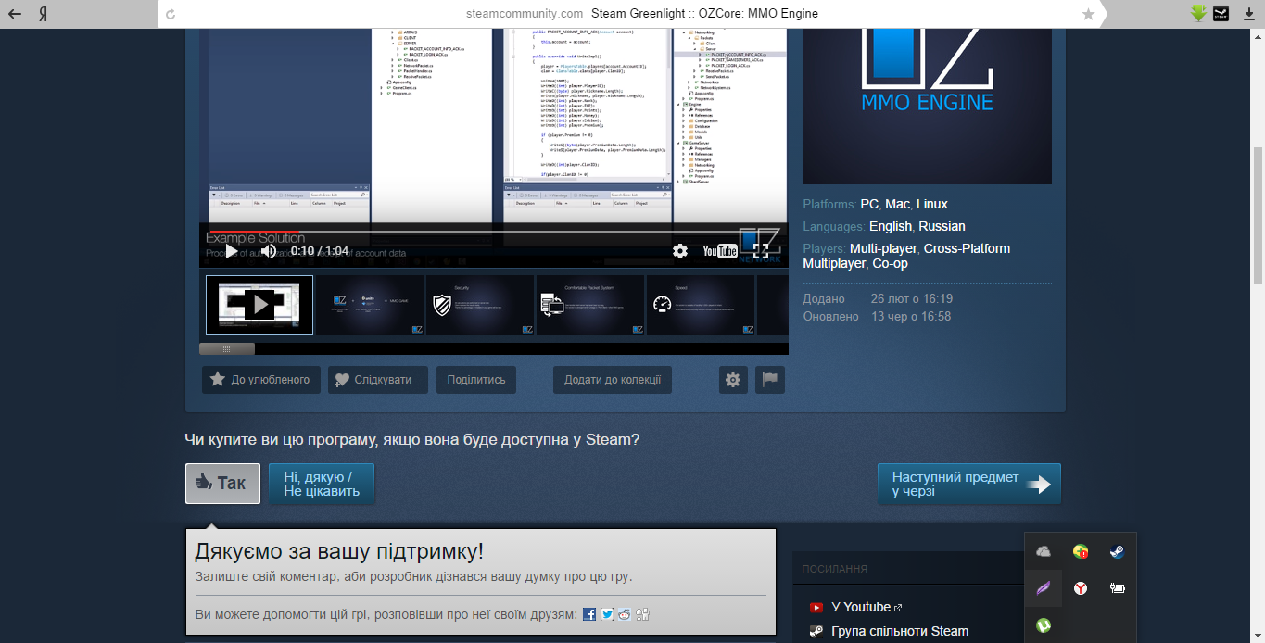View the Comfortable Packet System thumbnail

pyautogui.click(x=590, y=305)
